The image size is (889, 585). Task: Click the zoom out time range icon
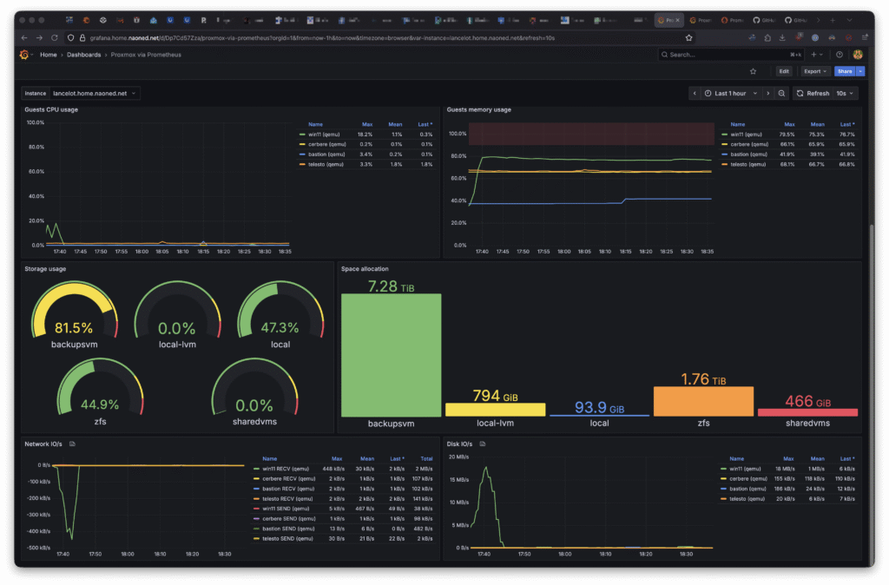(782, 93)
